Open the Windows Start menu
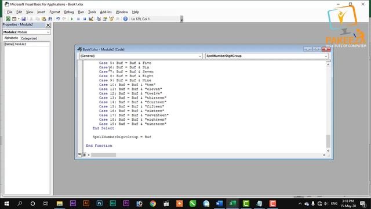Screen dimensions: 371x209 [6, 204]
